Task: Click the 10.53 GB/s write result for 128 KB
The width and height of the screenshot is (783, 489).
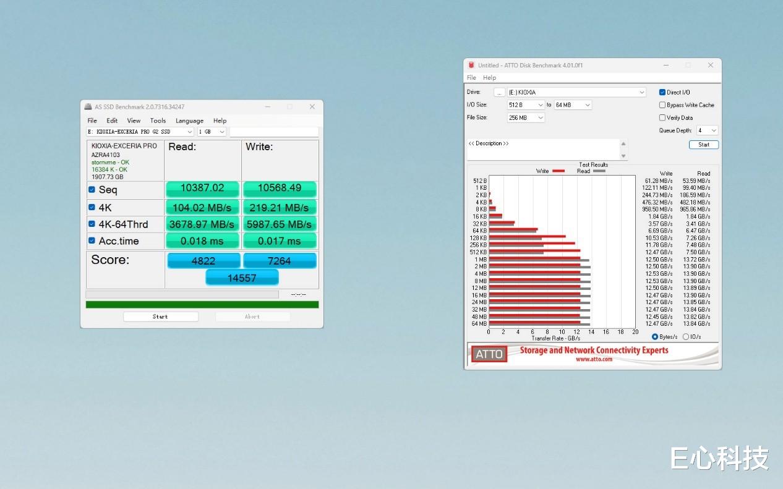Action: coord(659,238)
